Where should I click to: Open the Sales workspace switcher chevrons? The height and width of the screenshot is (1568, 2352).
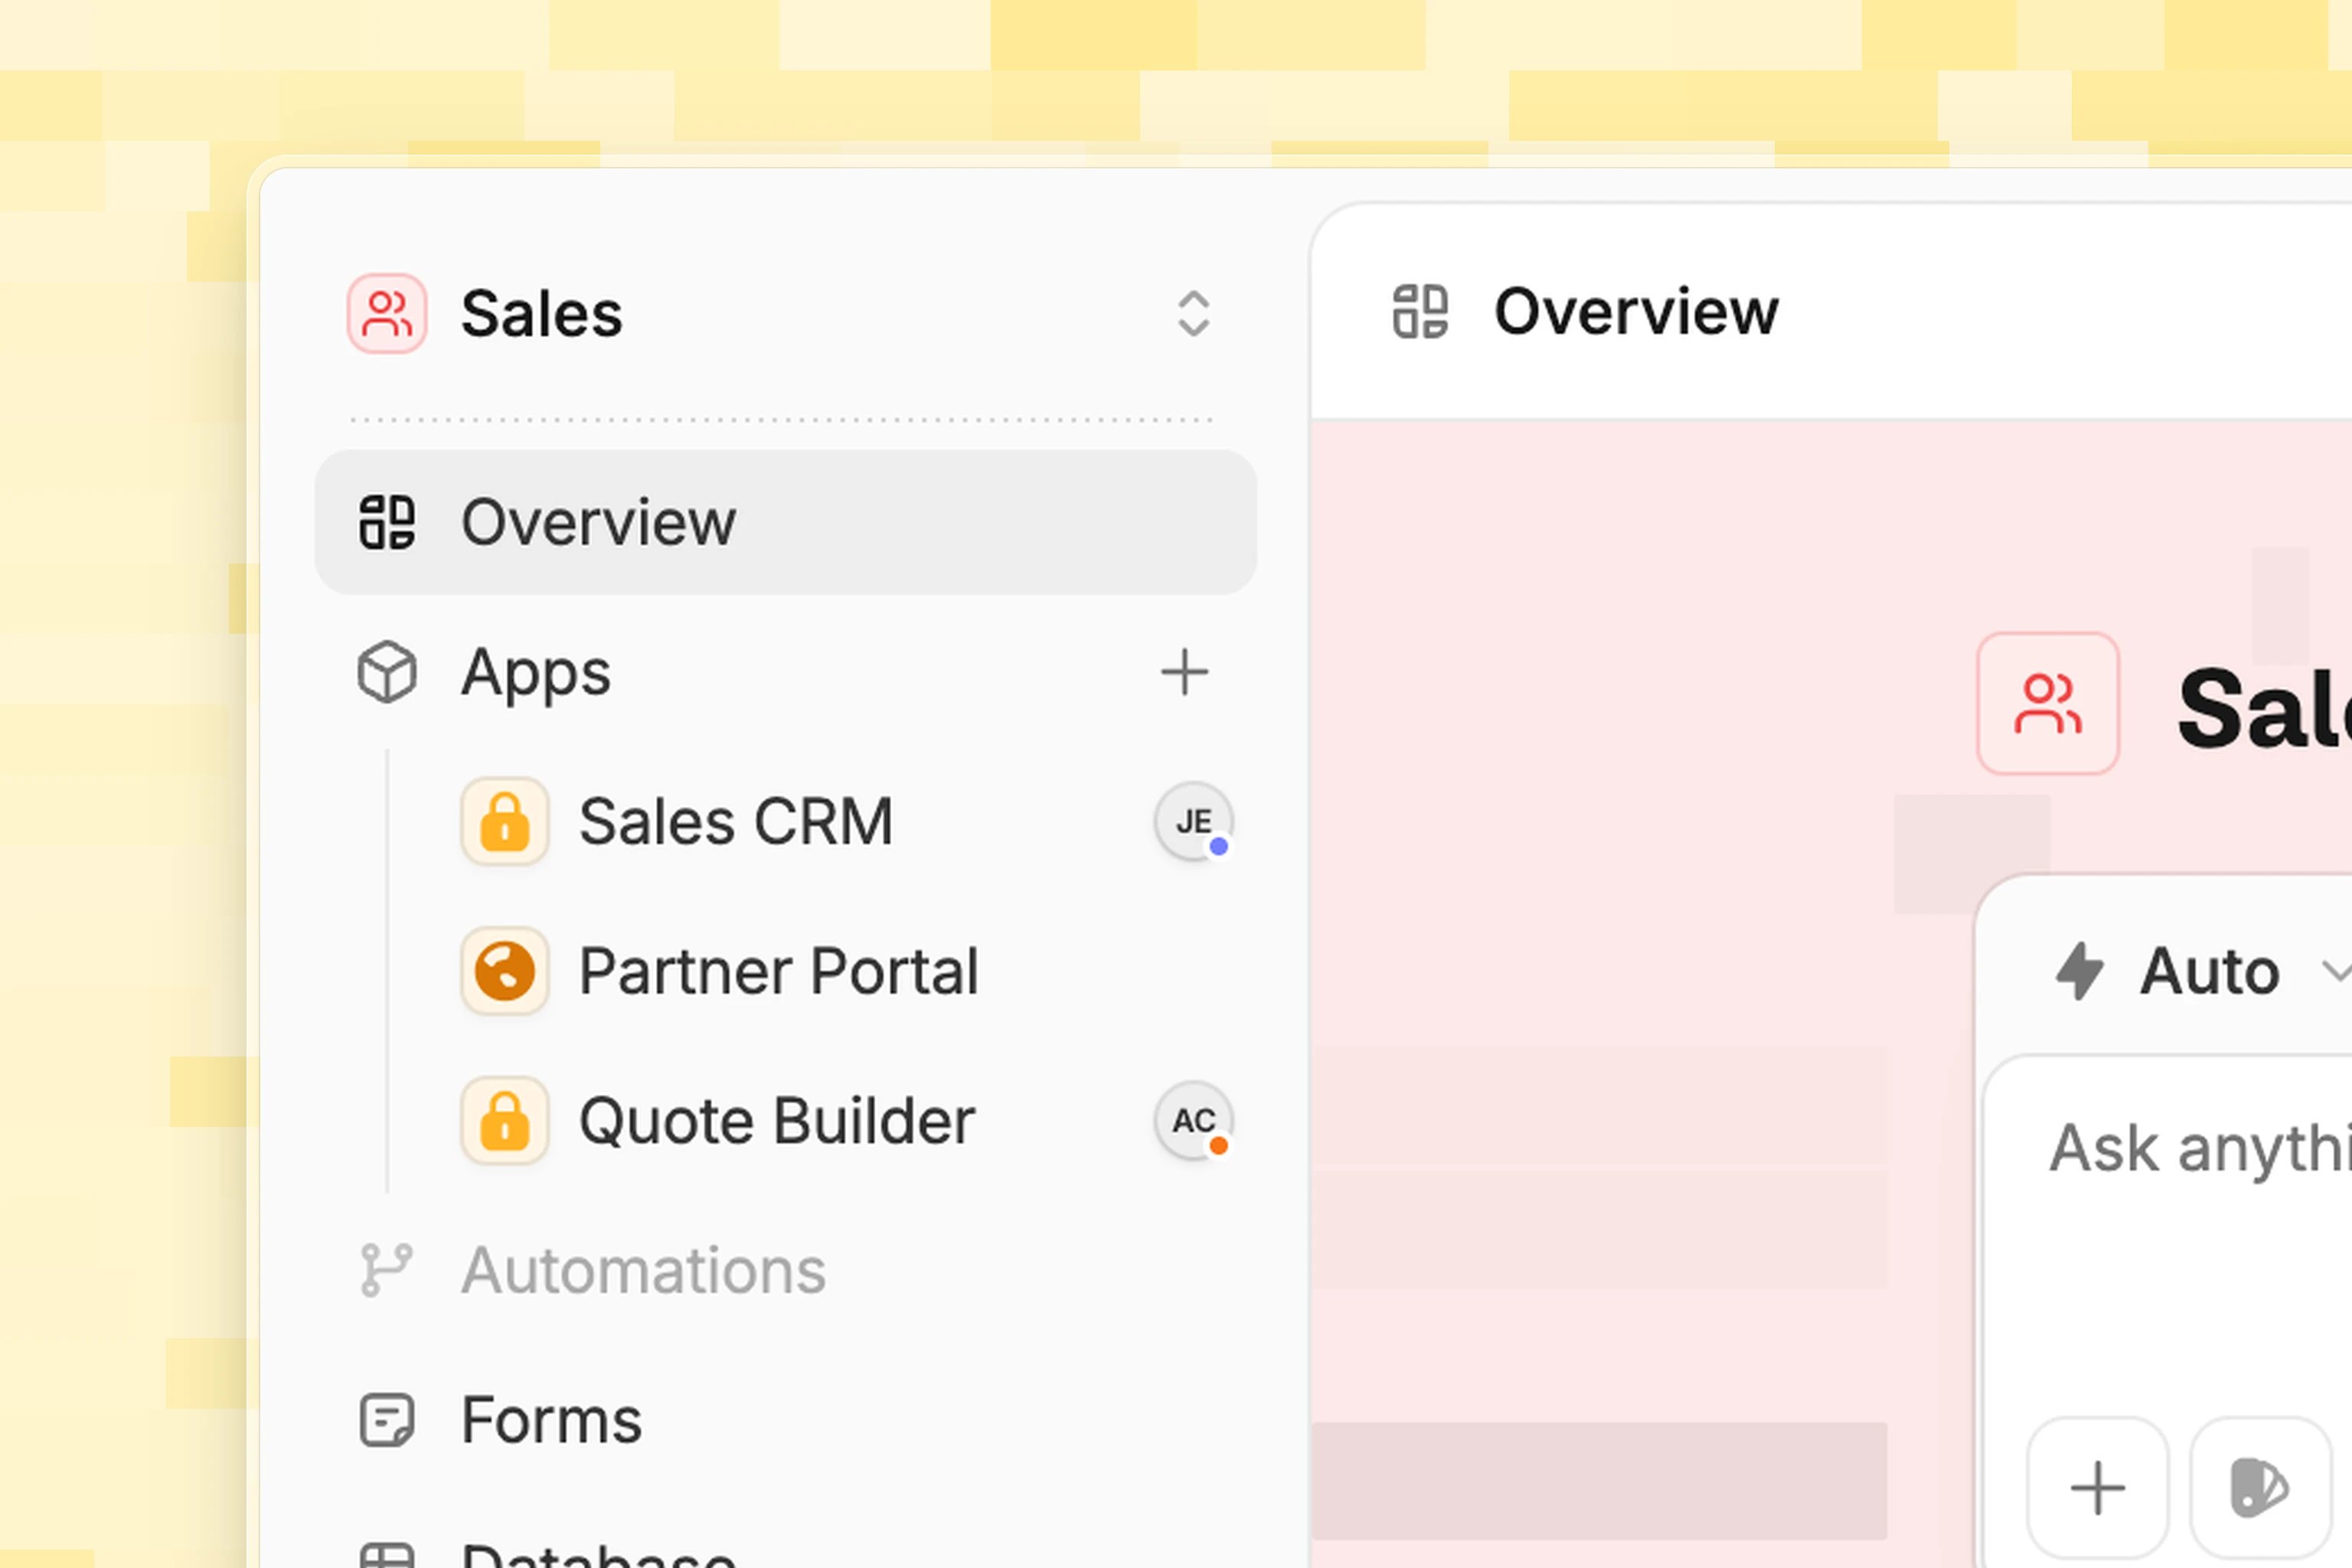pyautogui.click(x=1193, y=314)
